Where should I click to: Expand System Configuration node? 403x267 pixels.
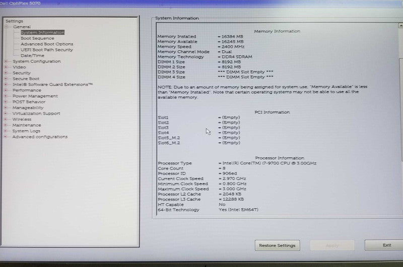click(x=6, y=61)
